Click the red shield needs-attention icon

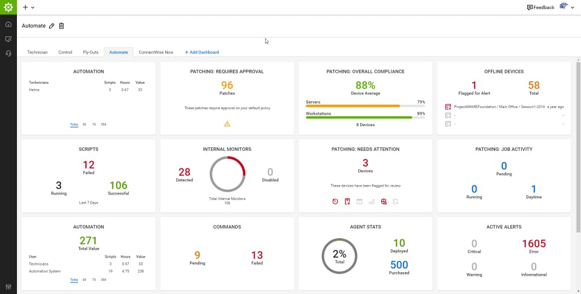click(x=384, y=202)
